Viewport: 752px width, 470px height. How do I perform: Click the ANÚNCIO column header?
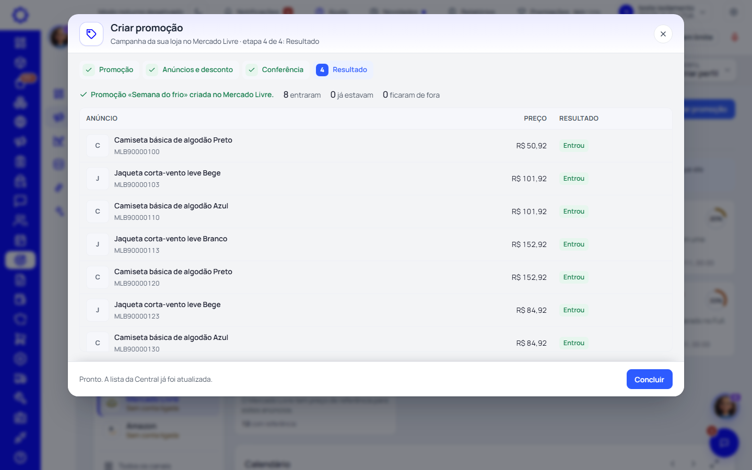click(x=102, y=119)
